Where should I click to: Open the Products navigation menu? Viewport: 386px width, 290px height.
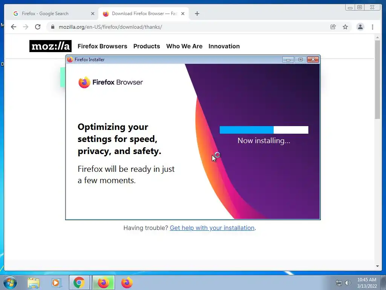[x=147, y=46]
